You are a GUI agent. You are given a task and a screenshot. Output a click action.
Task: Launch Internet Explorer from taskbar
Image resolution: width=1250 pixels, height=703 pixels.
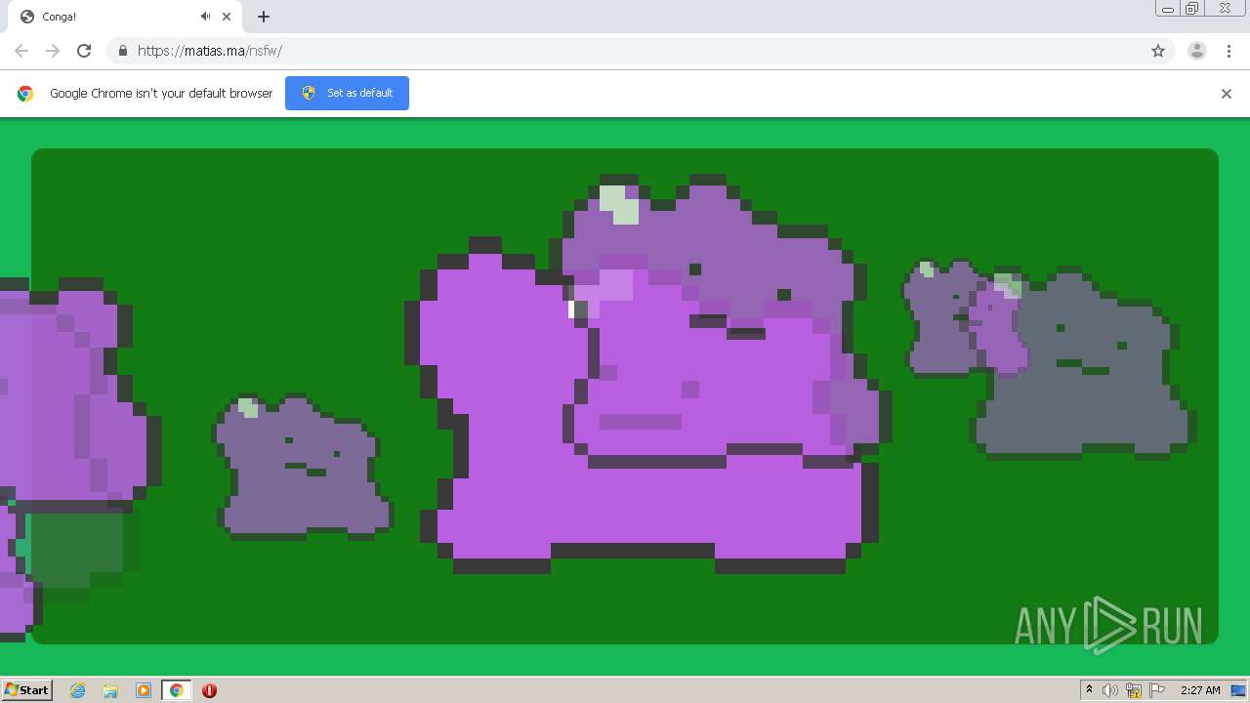click(x=77, y=690)
